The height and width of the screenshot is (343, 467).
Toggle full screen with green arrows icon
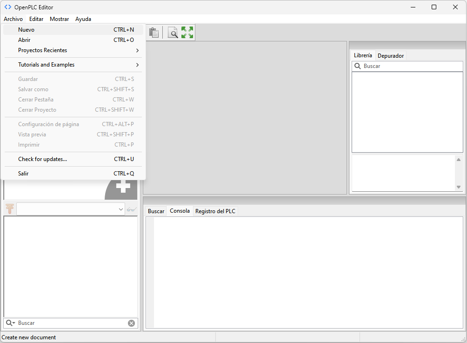point(187,33)
